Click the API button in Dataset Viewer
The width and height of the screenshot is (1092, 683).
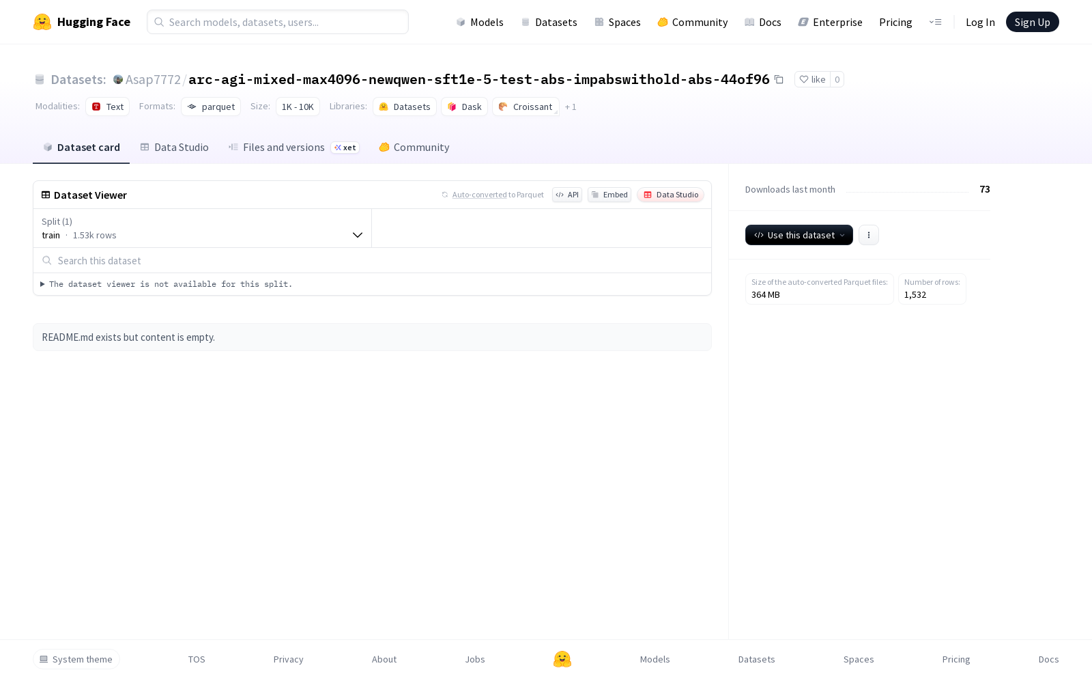567,195
